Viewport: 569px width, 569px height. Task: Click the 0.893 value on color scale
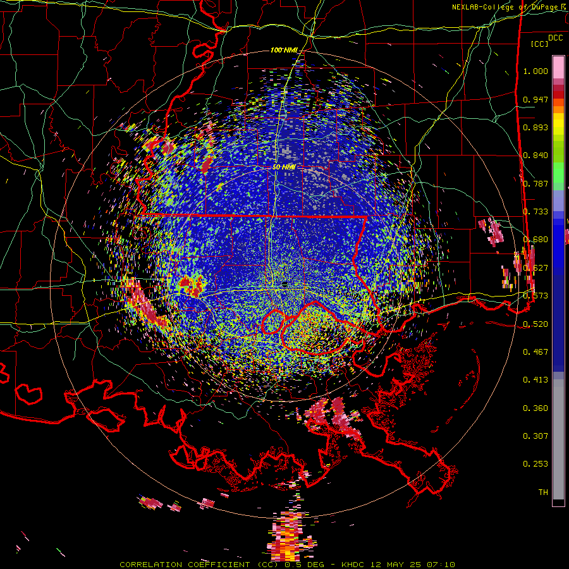coord(535,127)
